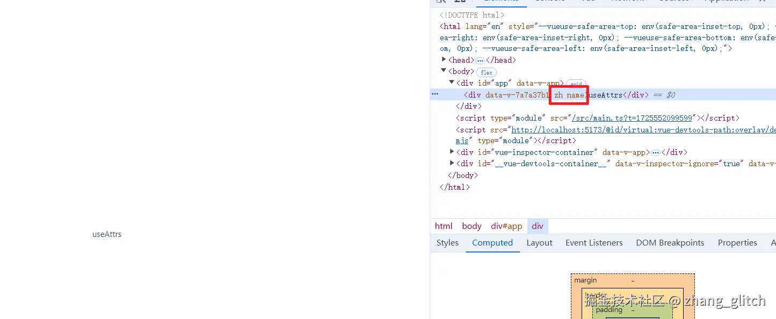Select html in the breadcrumb bar
Viewport: 776px width, 319px height.
[444, 226]
